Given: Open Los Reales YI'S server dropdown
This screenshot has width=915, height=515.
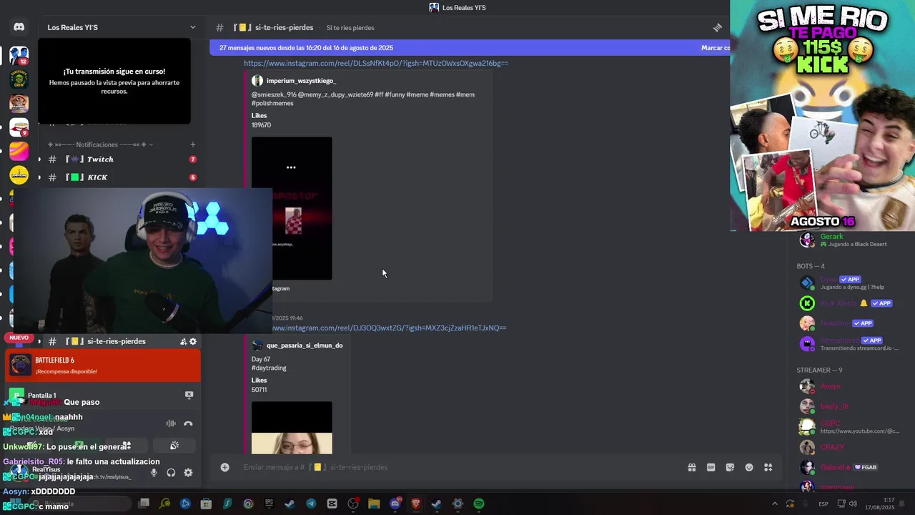Looking at the screenshot, I should (121, 27).
